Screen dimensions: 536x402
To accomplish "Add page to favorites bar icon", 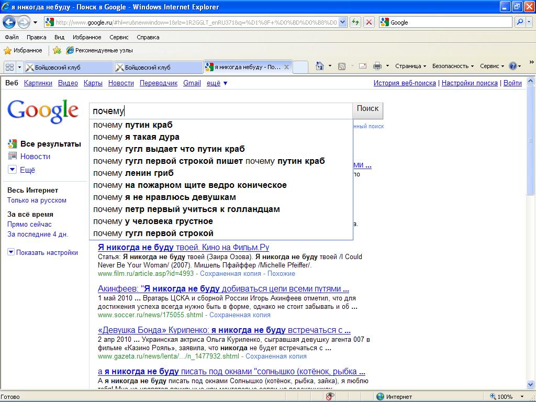I will tap(57, 51).
